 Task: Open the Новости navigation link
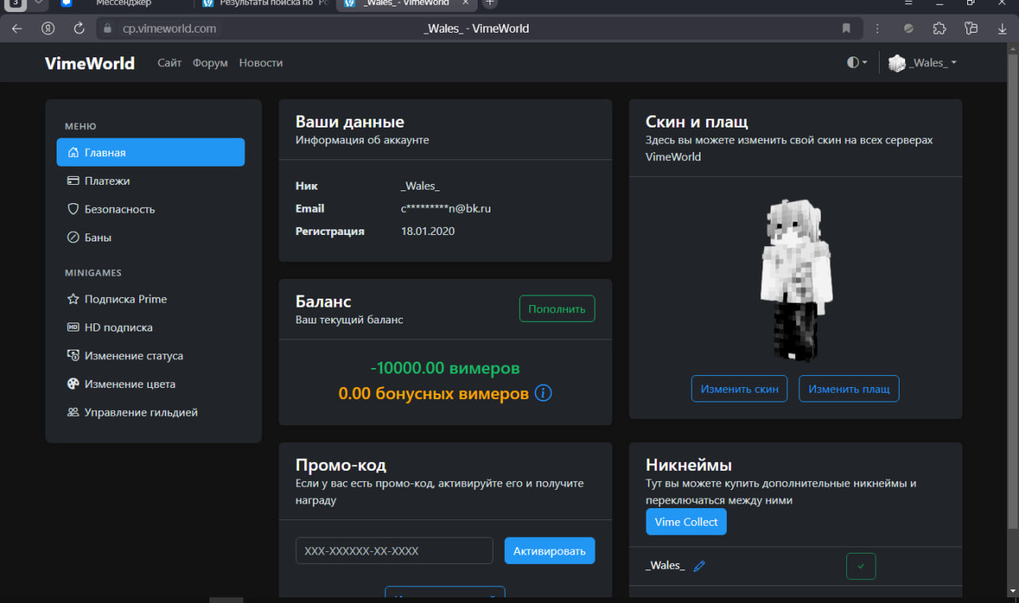(x=261, y=63)
